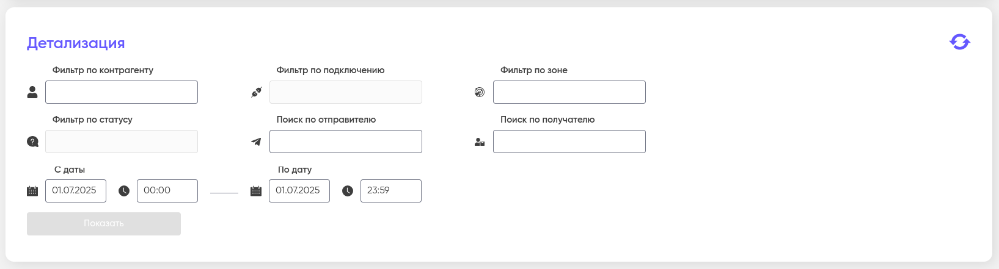Image resolution: width=999 pixels, height=269 pixels.
Task: Focus the Поиск по отправителю input
Action: tap(345, 142)
